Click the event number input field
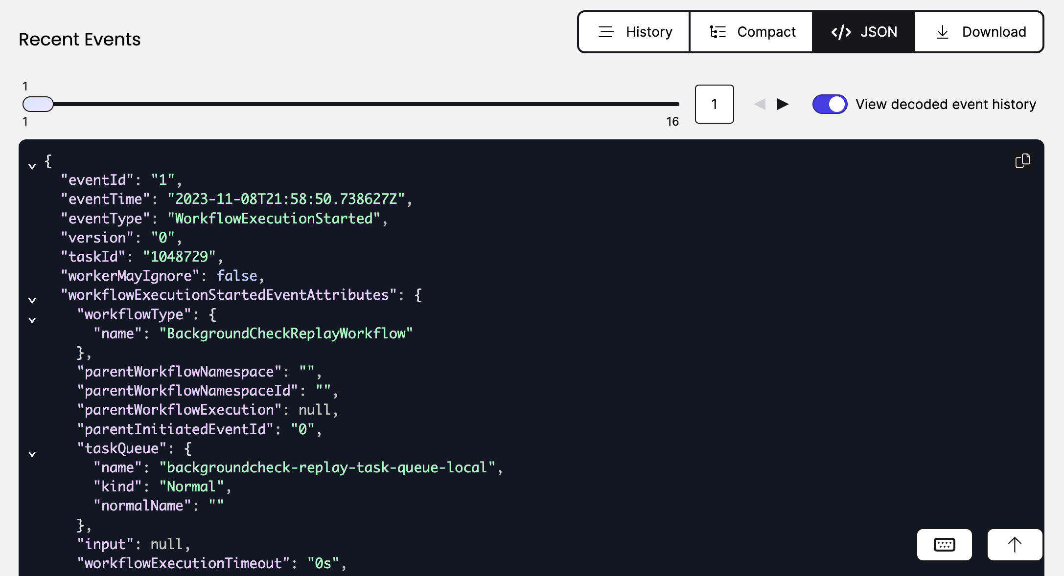This screenshot has height=576, width=1064. pos(714,104)
